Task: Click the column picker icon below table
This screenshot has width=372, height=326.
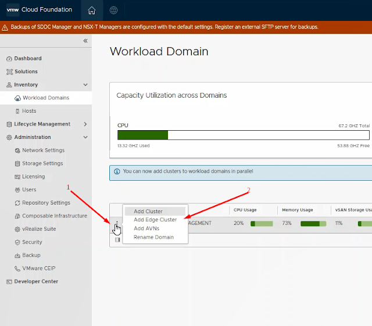Action: (117, 239)
